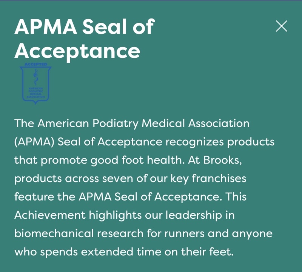Click the '(APMA)' abbreviation in the paragraph
The image size is (302, 272).
tap(34, 142)
